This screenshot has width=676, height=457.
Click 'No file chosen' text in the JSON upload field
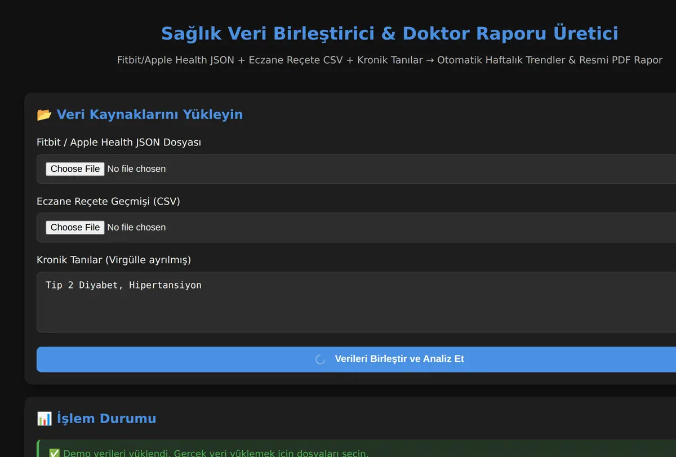[136, 169]
